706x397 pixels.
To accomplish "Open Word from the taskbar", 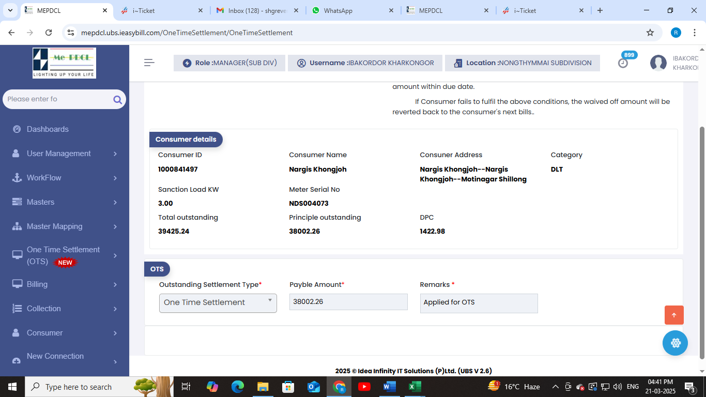I will (x=389, y=387).
